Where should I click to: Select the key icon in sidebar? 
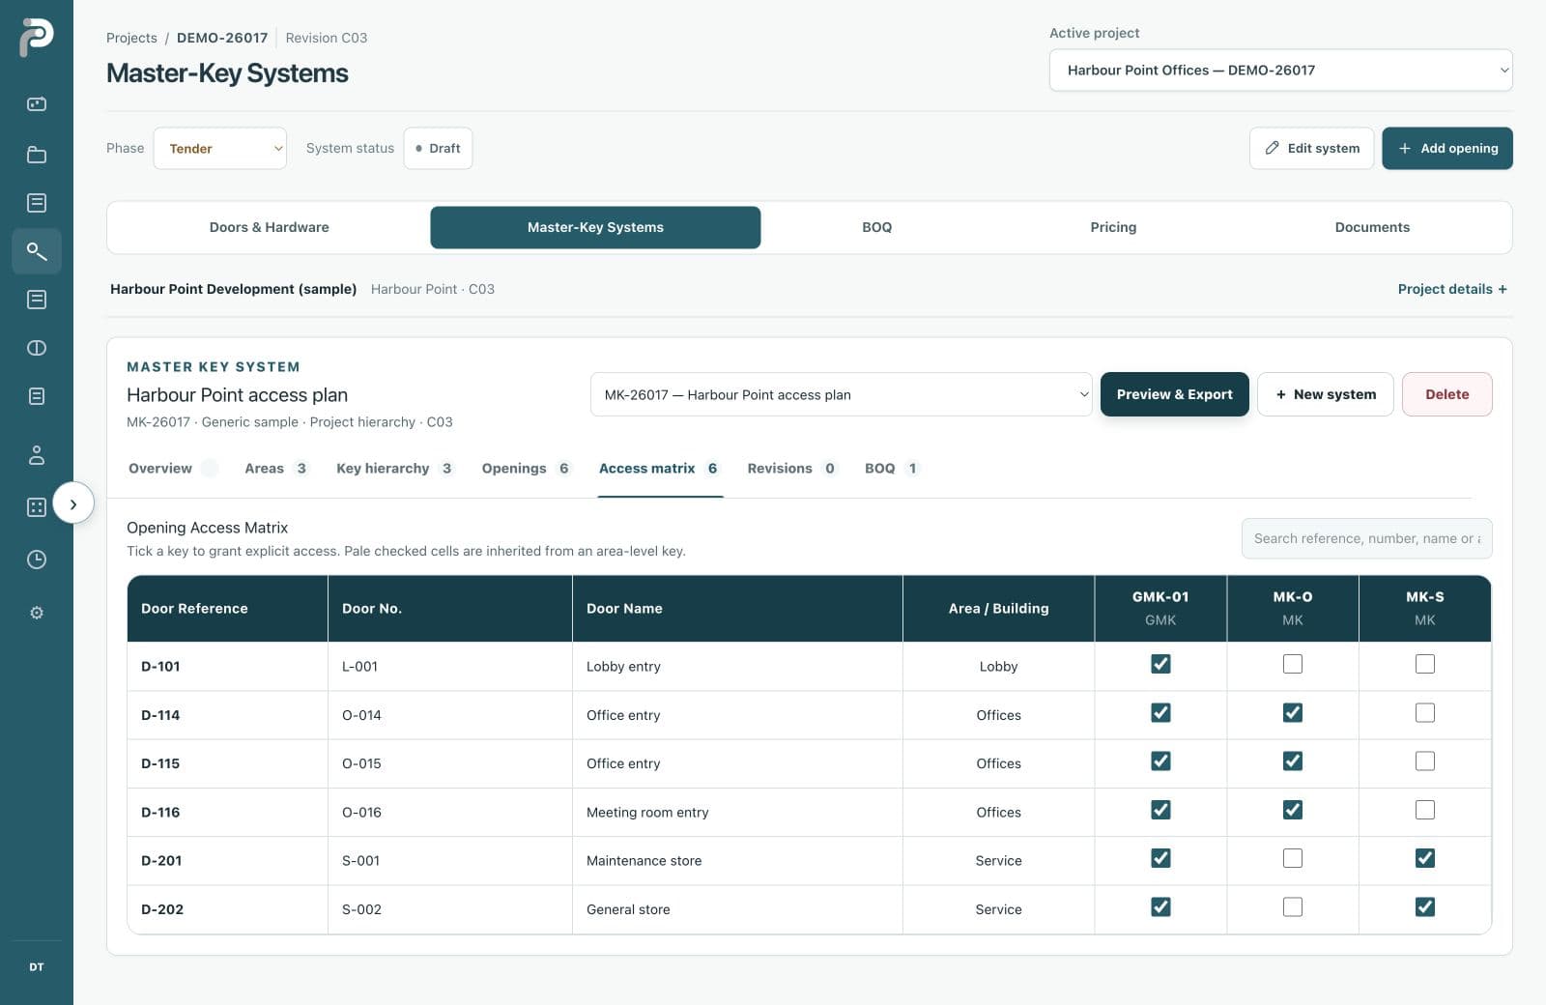pyautogui.click(x=37, y=251)
